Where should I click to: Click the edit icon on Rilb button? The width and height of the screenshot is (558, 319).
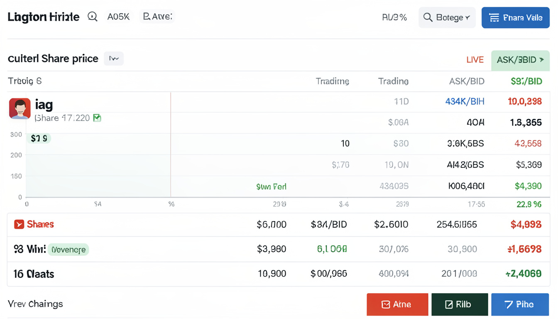(449, 304)
